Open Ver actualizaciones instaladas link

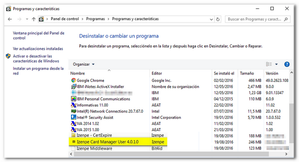(x=38, y=49)
